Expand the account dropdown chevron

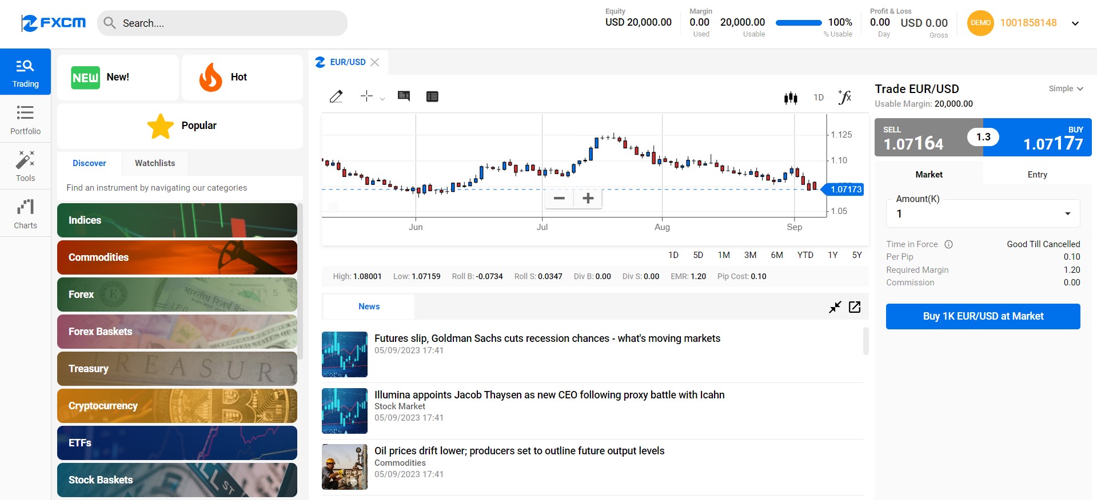coord(1075,23)
